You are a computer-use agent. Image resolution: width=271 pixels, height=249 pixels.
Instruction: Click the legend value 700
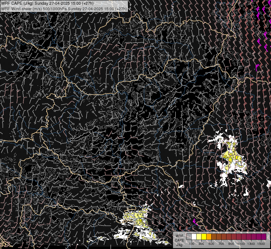(x=221, y=244)
